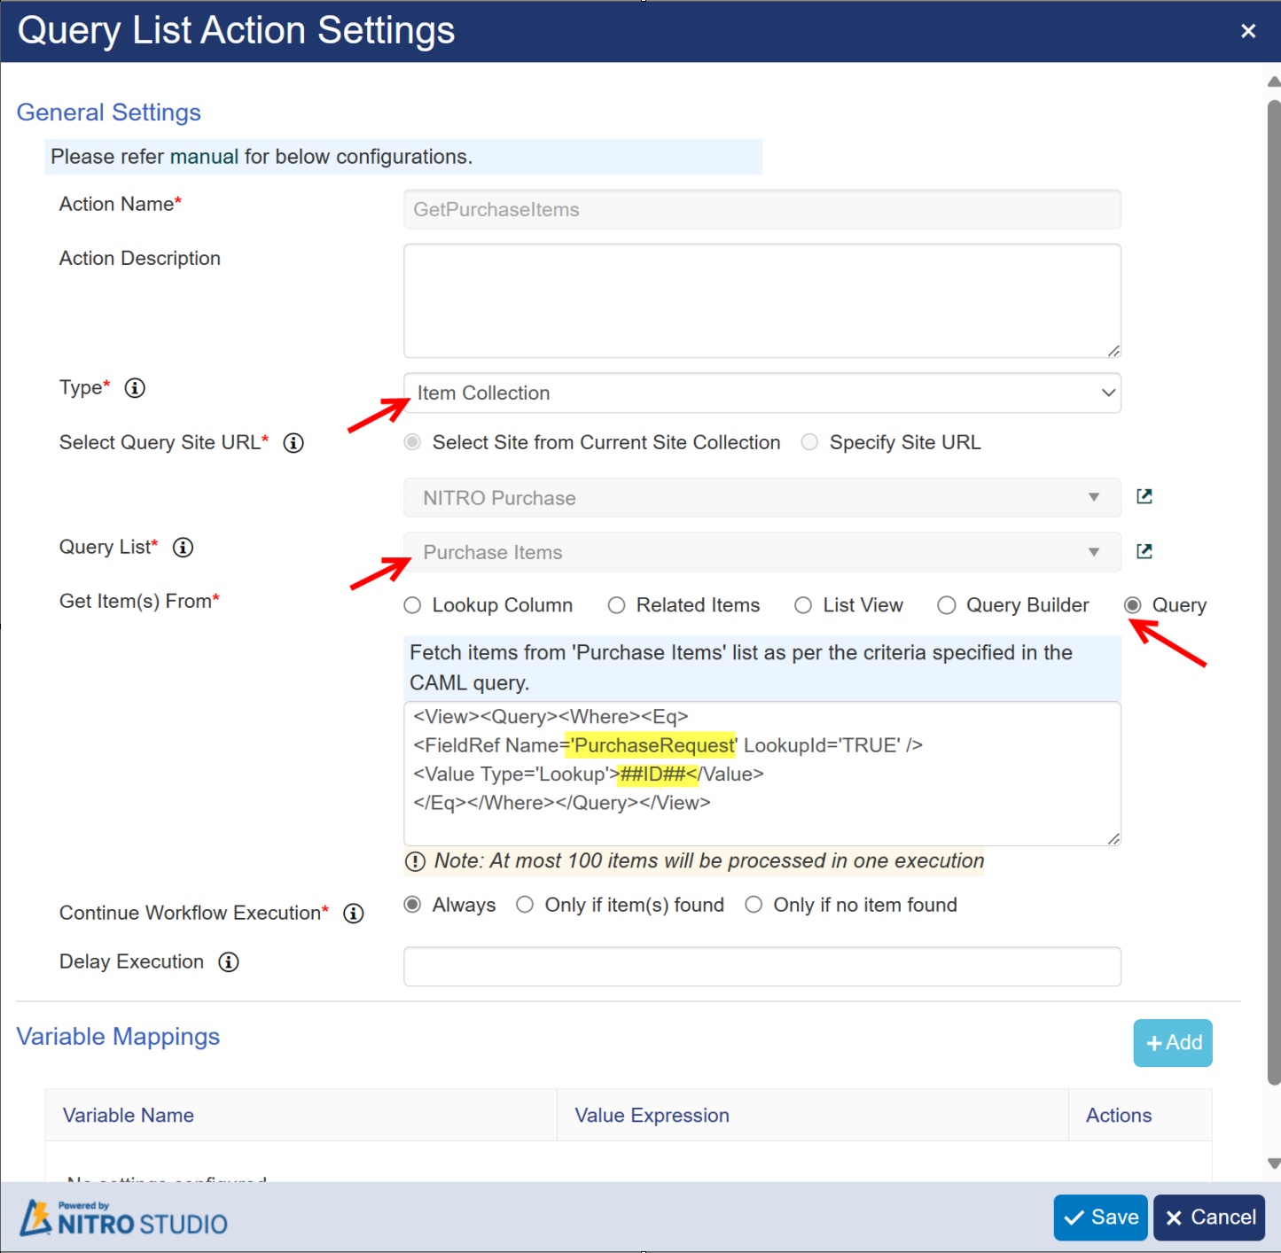This screenshot has width=1281, height=1253.
Task: Click the Action Name field GetPurchaseItems
Action: [762, 209]
